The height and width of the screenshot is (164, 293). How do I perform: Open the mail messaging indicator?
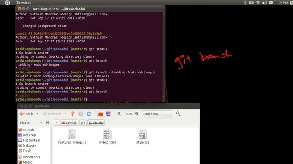click(271, 3)
